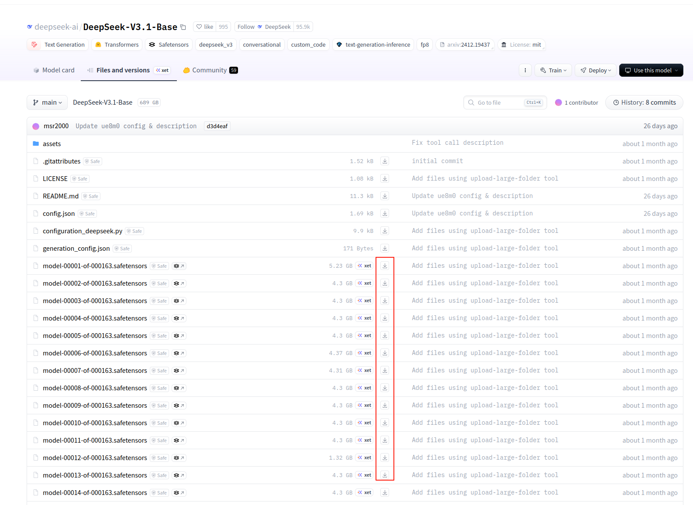Click Safe badge beside README.md

tap(91, 196)
